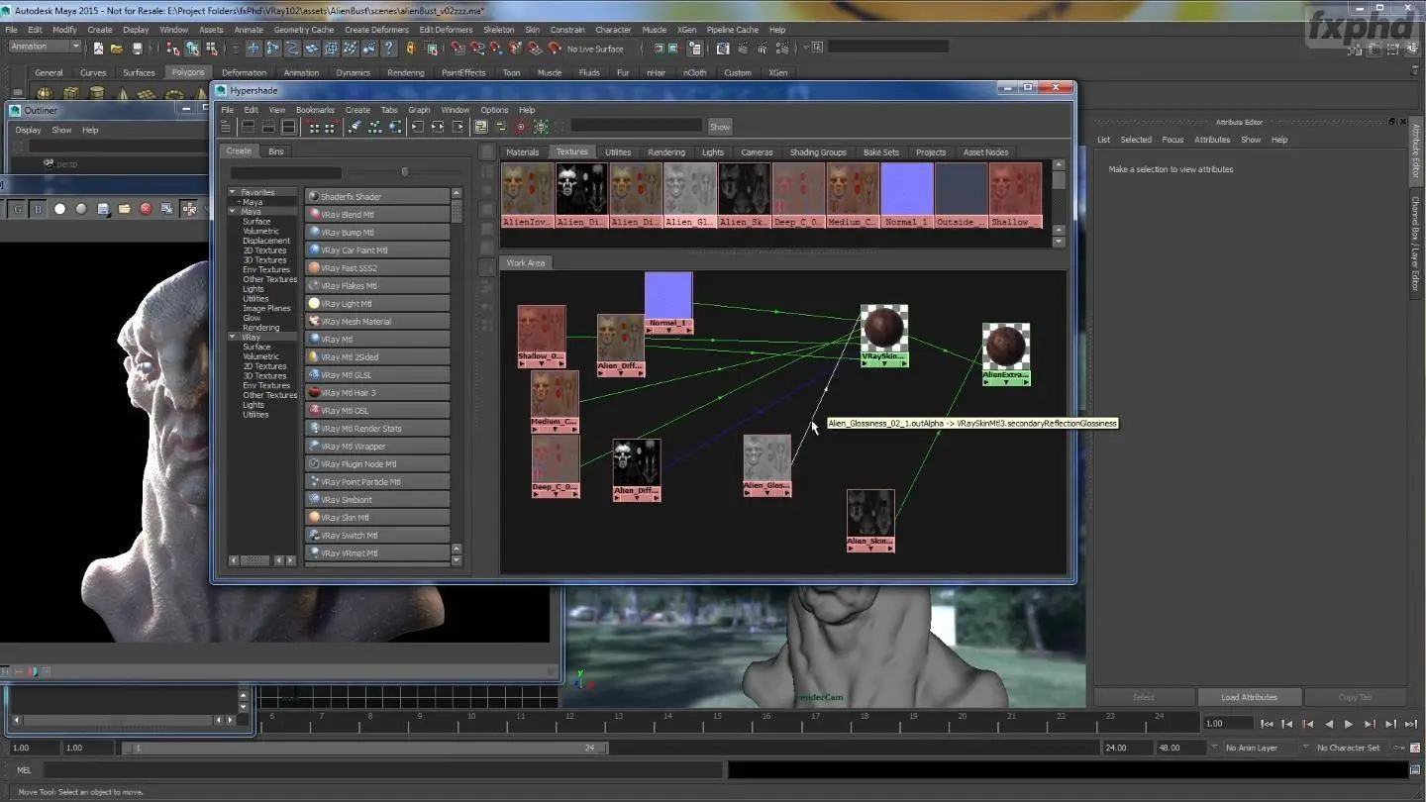1426x802 pixels.
Task: Click the MEL command line input field
Action: coord(382,769)
